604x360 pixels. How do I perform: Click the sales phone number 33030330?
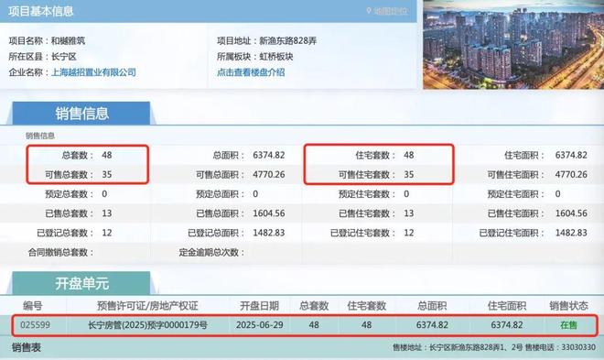pyautogui.click(x=578, y=347)
